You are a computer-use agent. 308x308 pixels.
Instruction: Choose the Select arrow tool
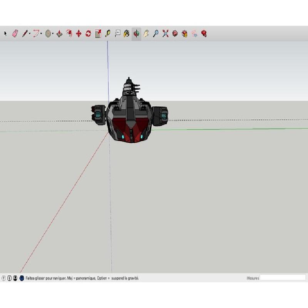[x=5, y=34]
